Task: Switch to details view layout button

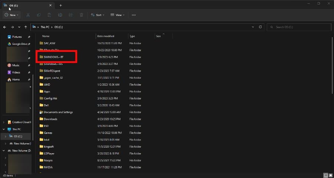Action: coord(325,175)
